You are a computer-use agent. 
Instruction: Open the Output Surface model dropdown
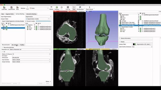[x=31, y=62]
